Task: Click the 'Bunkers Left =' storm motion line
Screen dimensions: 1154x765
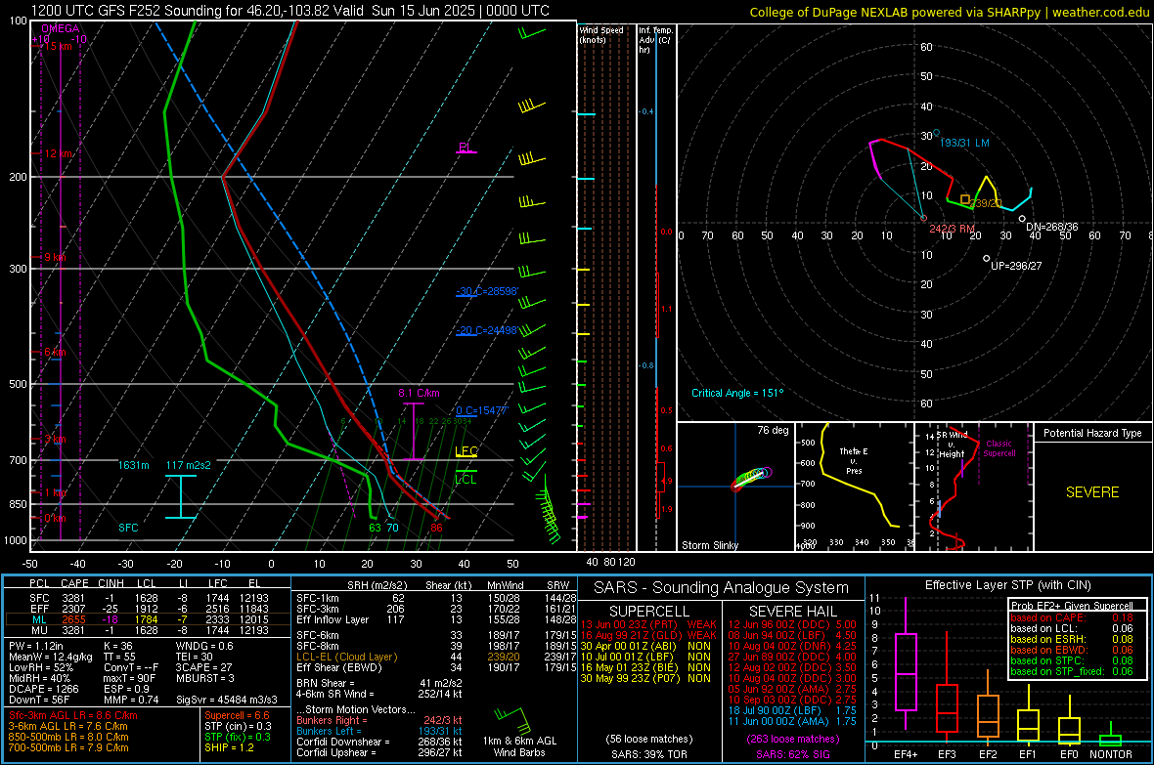Action: coord(379,731)
